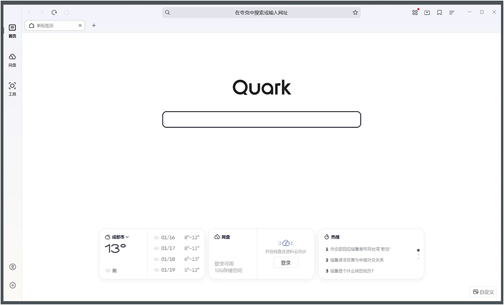The height and width of the screenshot is (305, 504).
Task: Open the settings hexagon icon in sidebar
Action: tap(12, 285)
